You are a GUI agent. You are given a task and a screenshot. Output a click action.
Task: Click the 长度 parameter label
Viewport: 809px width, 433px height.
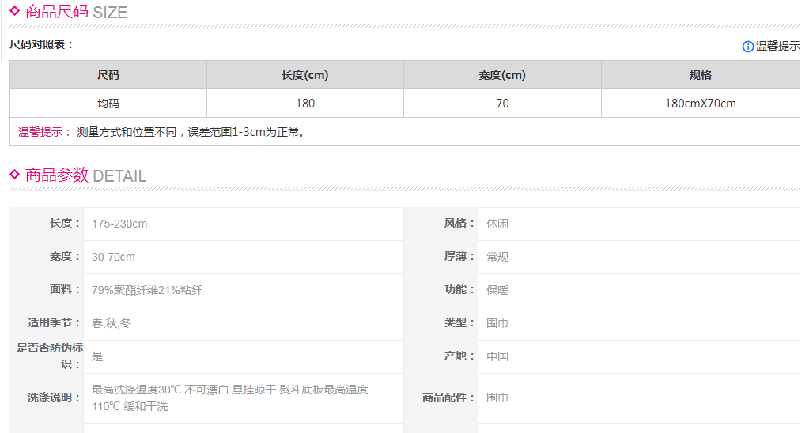[66, 223]
